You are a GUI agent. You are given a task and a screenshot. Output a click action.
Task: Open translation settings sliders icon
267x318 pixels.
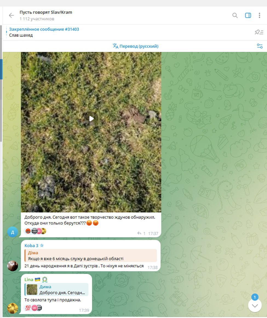(x=260, y=46)
